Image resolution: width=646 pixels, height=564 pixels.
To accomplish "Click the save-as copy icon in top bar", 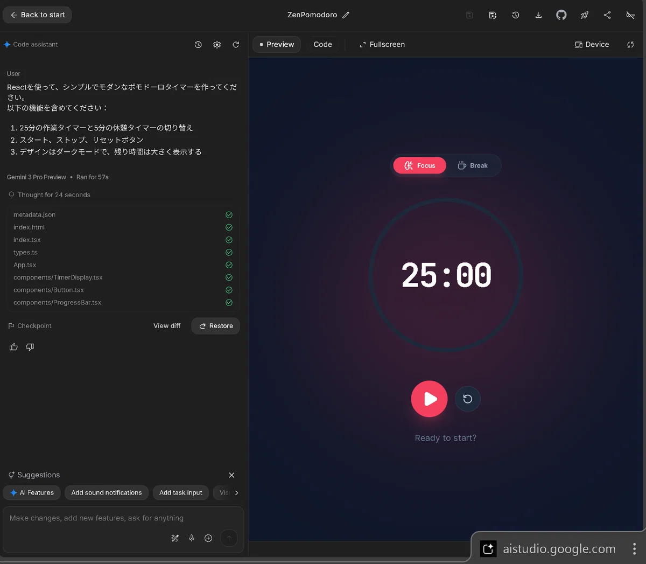I will [x=493, y=15].
